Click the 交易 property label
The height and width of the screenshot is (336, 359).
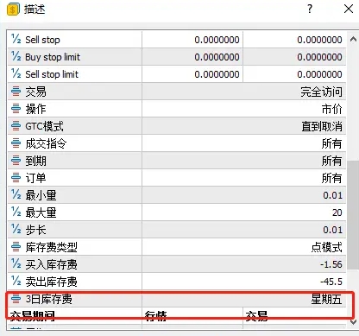[35, 92]
